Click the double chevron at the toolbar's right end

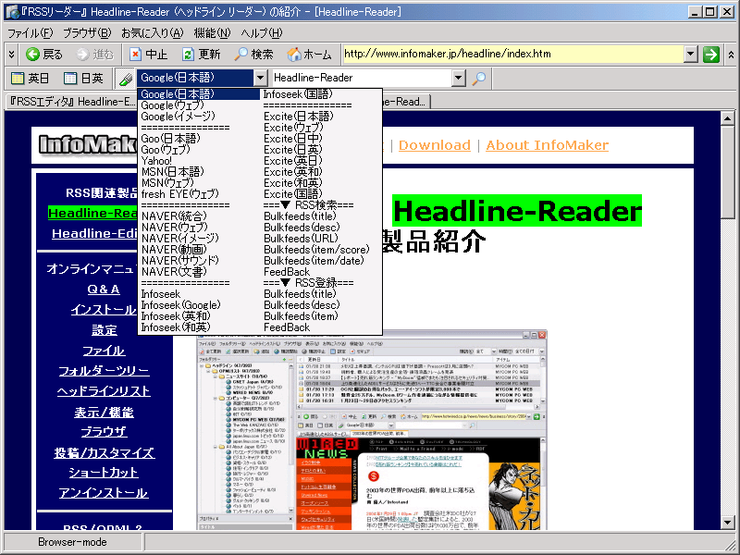(x=731, y=55)
